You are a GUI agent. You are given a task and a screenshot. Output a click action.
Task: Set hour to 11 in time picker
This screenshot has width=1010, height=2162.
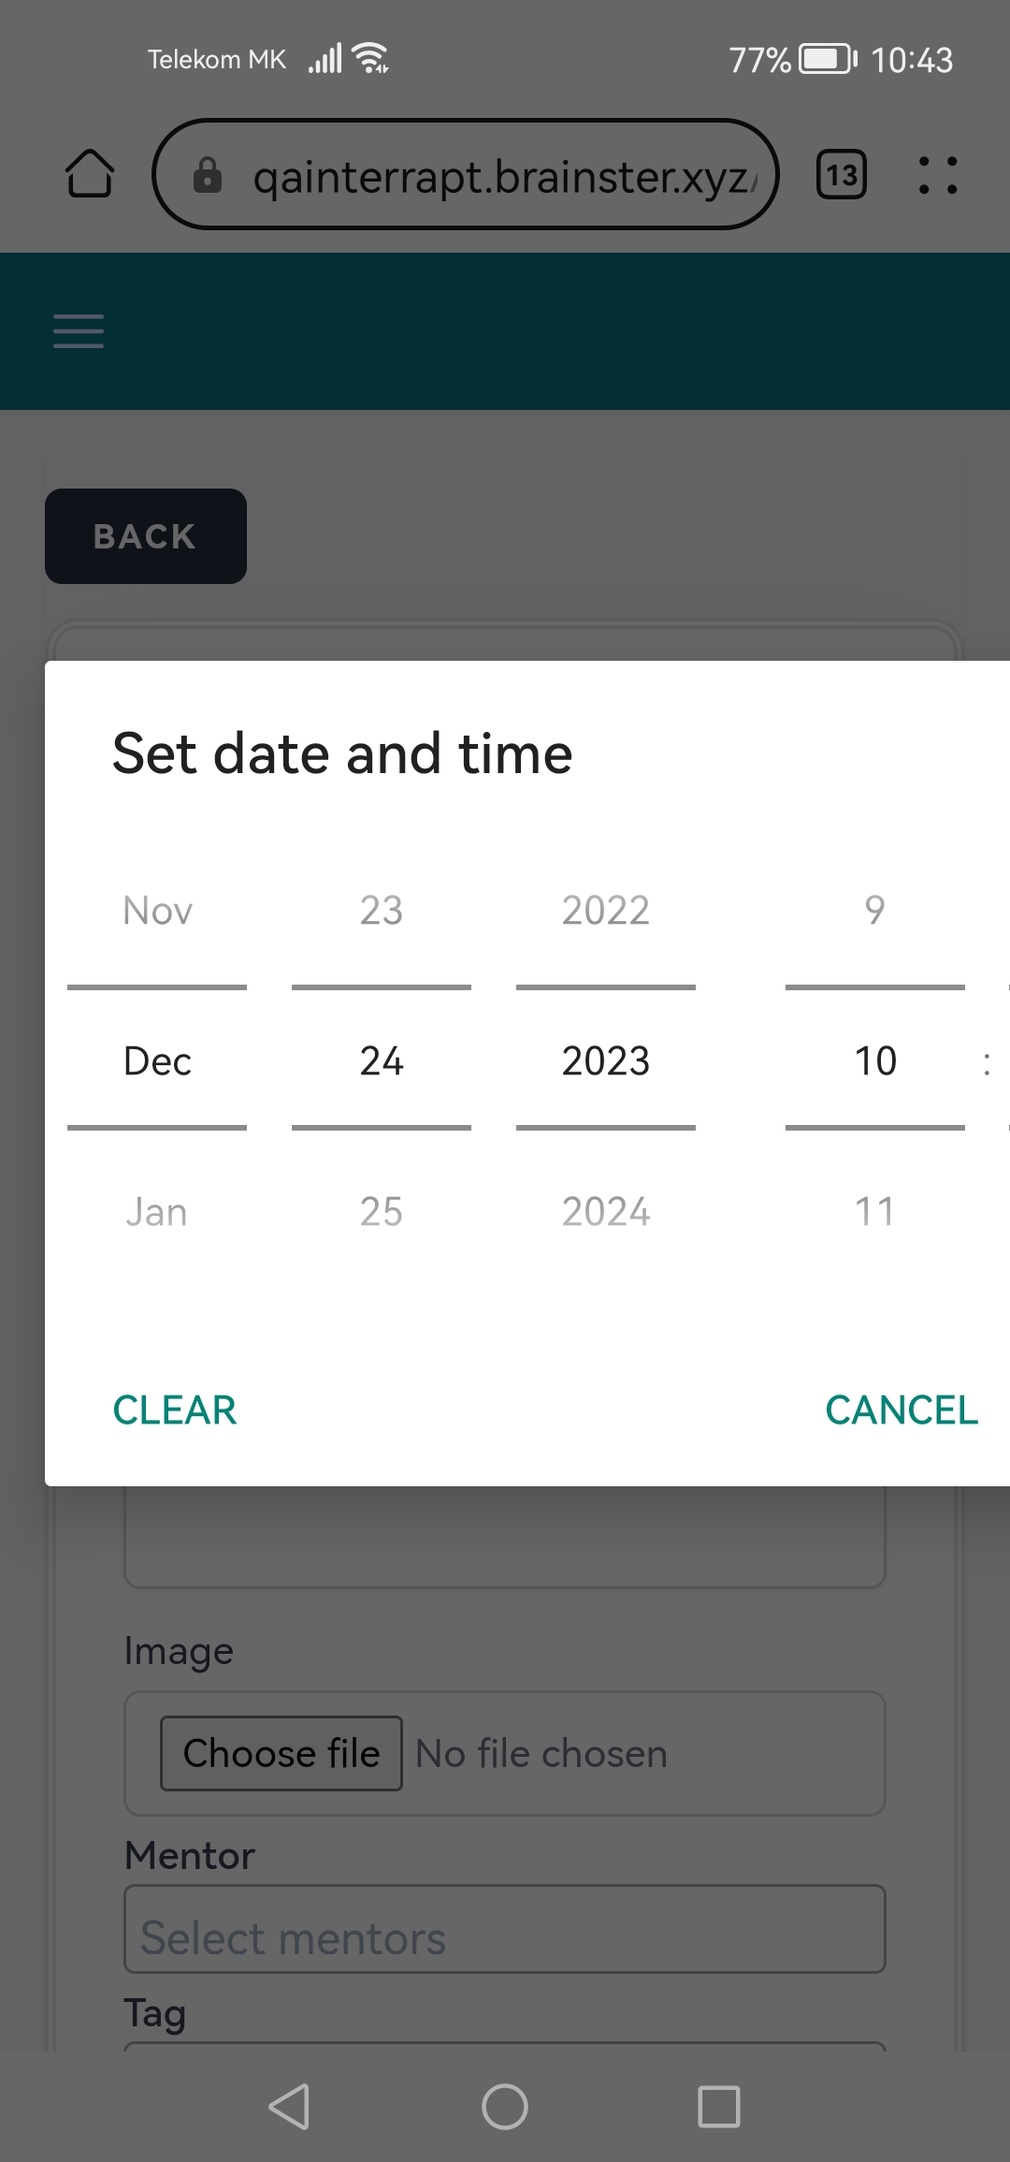(875, 1212)
